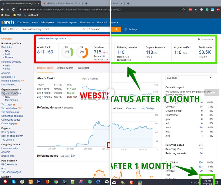Expand the Export sidebar section
Screen dimensions: 221x185
6,177
